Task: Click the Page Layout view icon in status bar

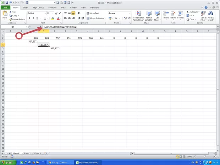Action: (x=181, y=156)
